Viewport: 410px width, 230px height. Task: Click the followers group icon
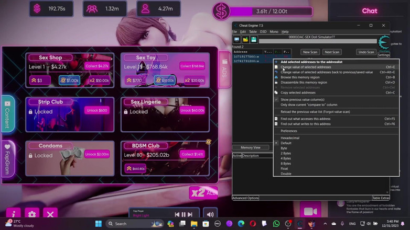92,9
